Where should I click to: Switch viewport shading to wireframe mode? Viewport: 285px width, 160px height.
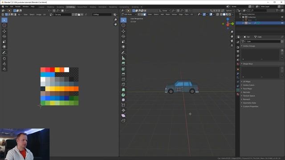(x=221, y=14)
